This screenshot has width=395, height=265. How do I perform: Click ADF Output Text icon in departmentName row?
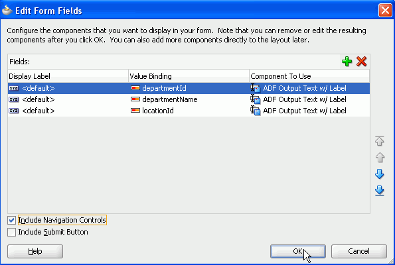click(x=255, y=99)
